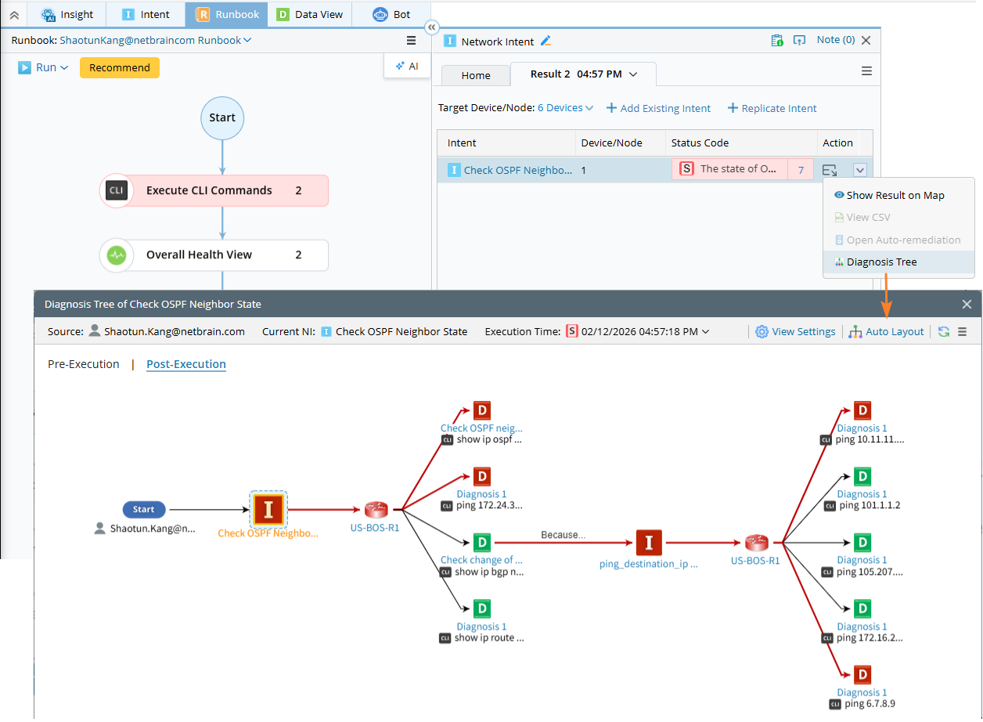Close the Diagnosis Tree window

click(967, 305)
